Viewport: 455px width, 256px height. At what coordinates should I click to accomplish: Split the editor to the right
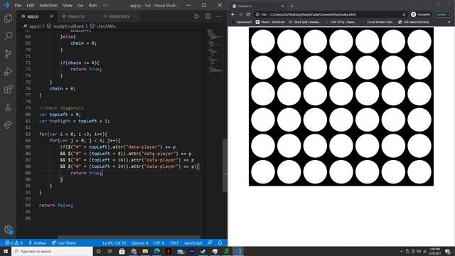[208, 16]
